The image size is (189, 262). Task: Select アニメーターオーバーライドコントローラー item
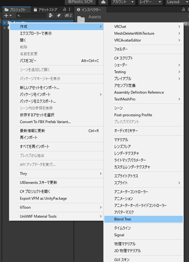[x=143, y=205]
